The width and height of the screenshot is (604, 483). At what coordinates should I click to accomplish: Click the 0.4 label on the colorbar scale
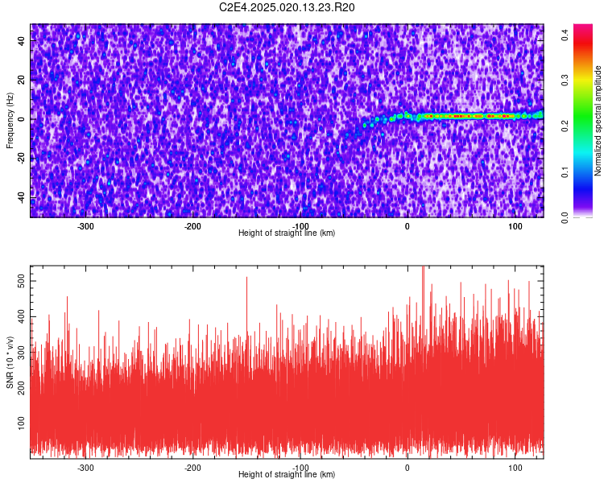click(565, 35)
